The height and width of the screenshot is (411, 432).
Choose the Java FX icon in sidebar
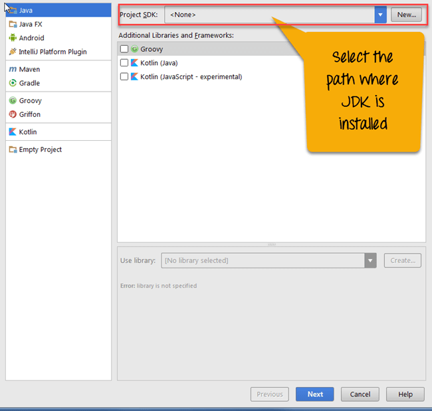click(13, 24)
